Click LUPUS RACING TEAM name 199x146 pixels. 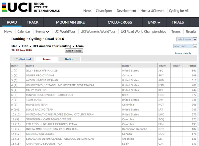coord(39,110)
